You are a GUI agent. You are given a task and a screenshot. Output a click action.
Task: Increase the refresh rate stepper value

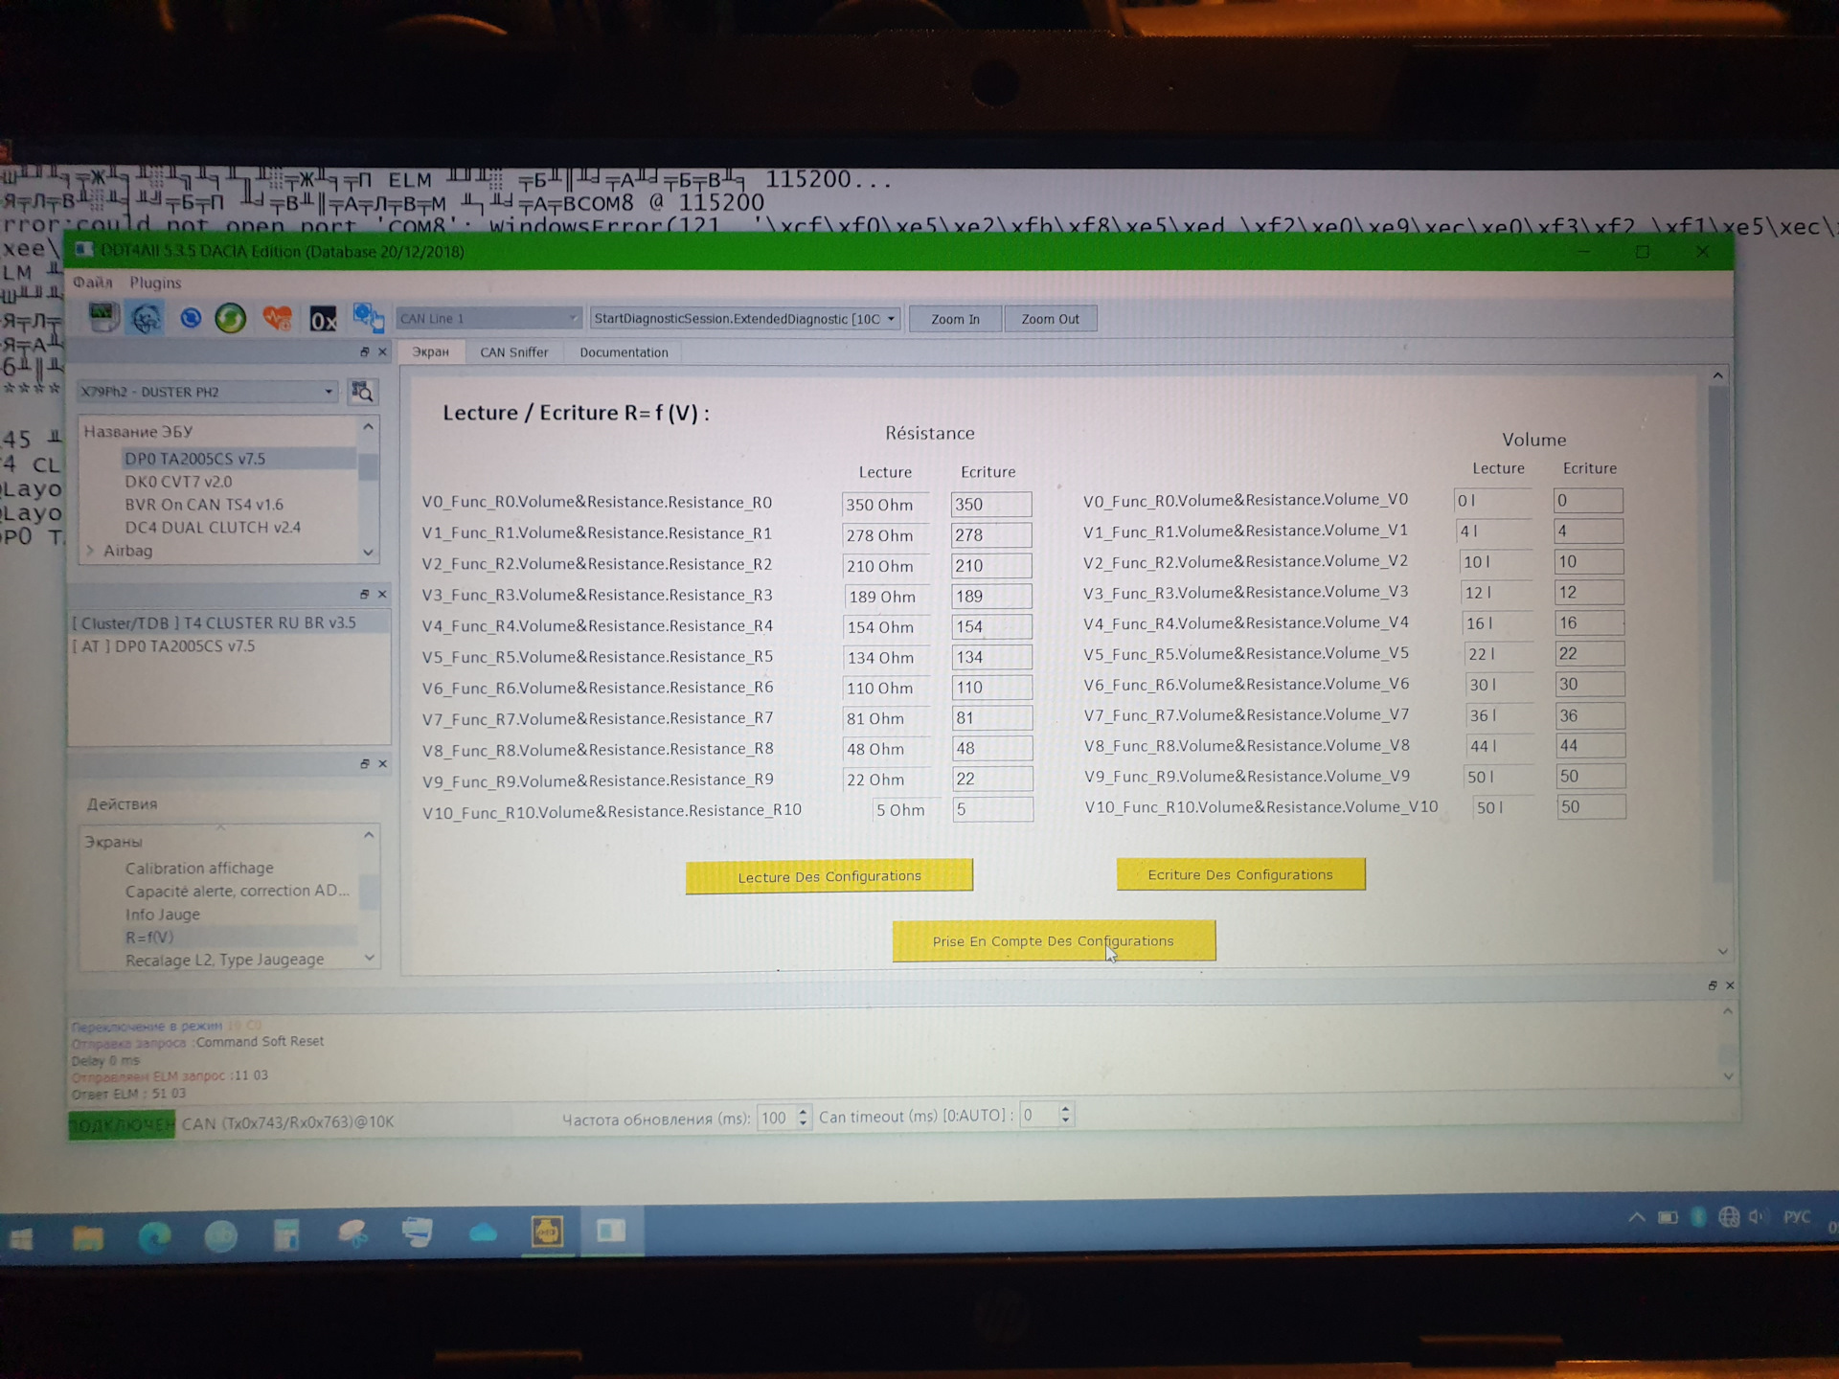click(x=803, y=1111)
